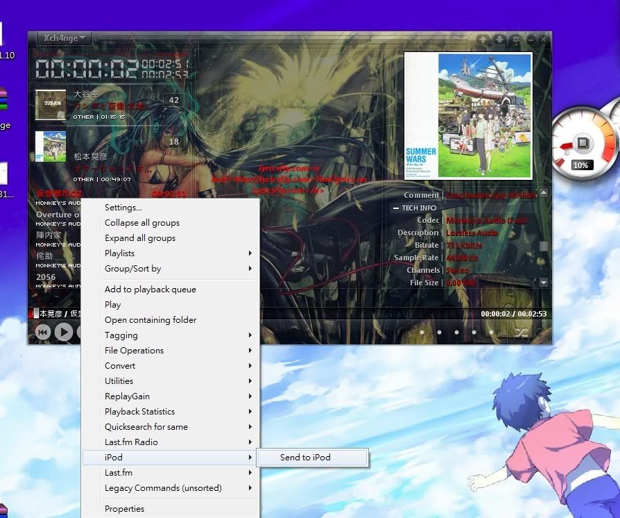This screenshot has height=518, width=620.
Task: Open the Xch4nge dropdown menu
Action: click(x=64, y=38)
